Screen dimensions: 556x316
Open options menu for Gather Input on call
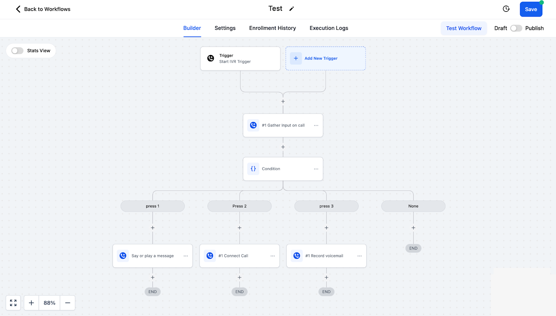click(x=316, y=125)
